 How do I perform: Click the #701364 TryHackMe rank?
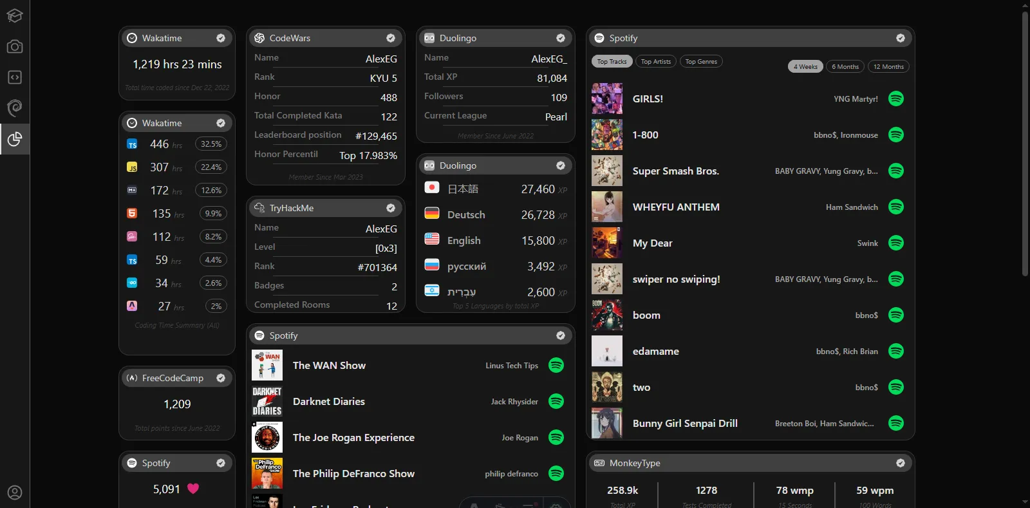tap(377, 267)
